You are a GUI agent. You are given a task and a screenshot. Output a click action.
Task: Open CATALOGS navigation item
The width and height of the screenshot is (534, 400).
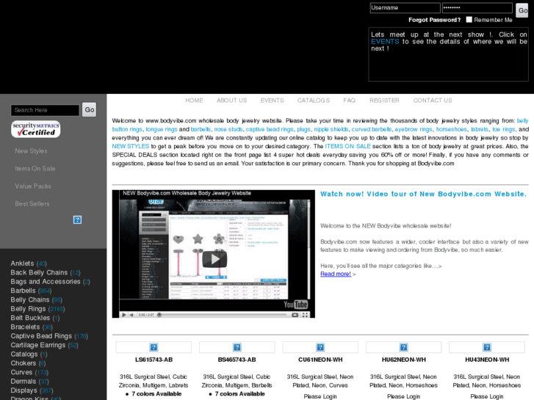coord(314,101)
